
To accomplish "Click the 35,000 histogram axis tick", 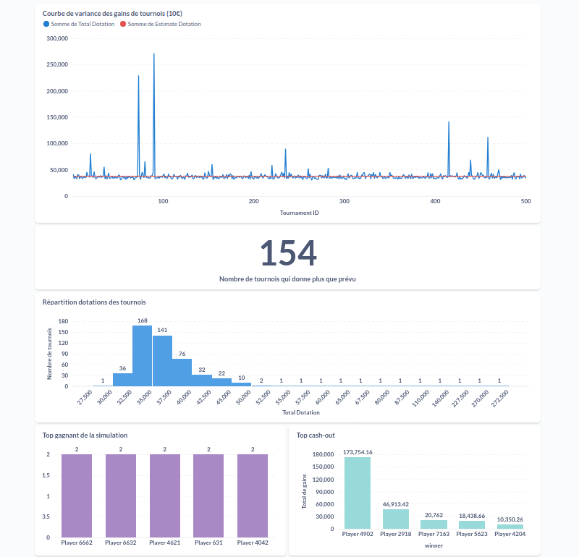I will [144, 398].
